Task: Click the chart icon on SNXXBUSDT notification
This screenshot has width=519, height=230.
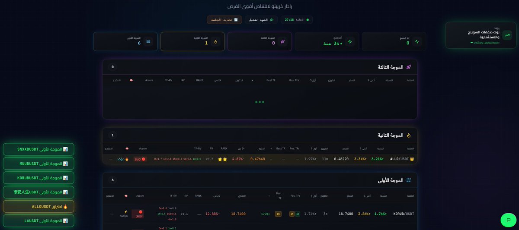Action: [x=65, y=149]
